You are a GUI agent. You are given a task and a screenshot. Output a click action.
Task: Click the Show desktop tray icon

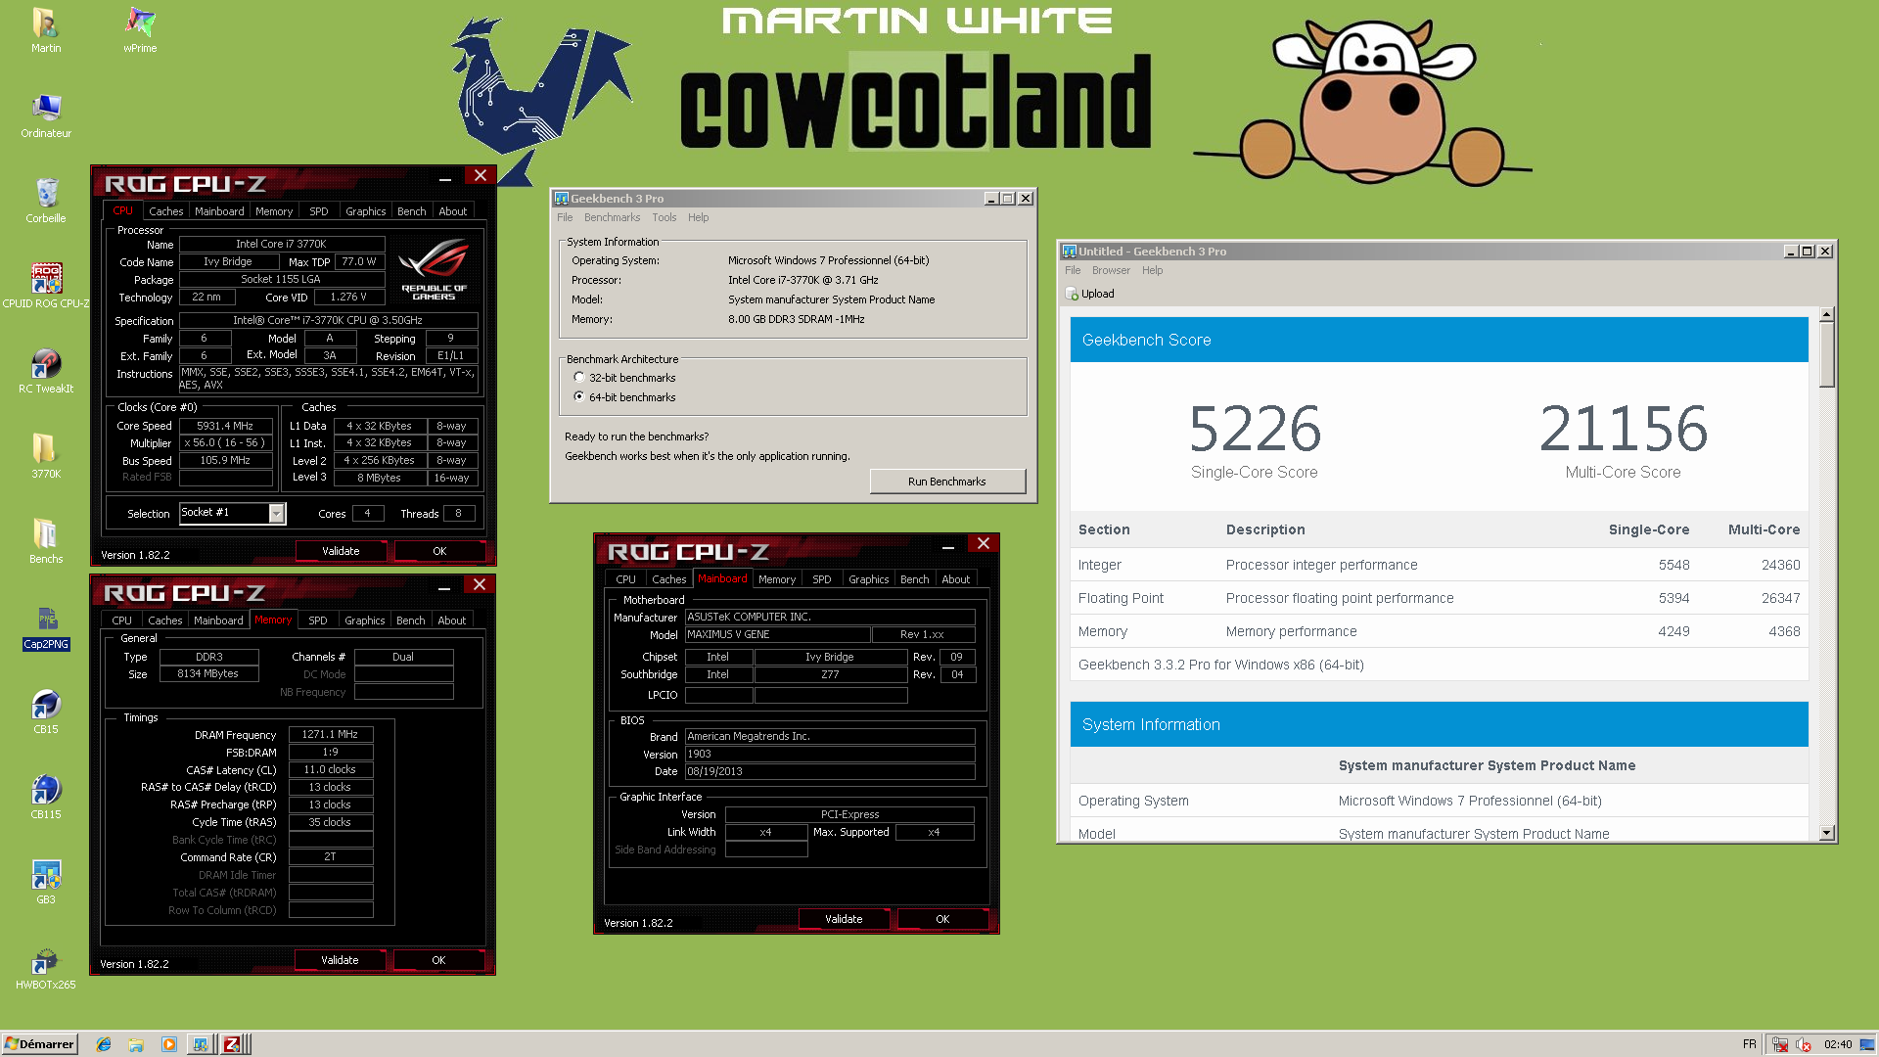click(x=1867, y=1044)
